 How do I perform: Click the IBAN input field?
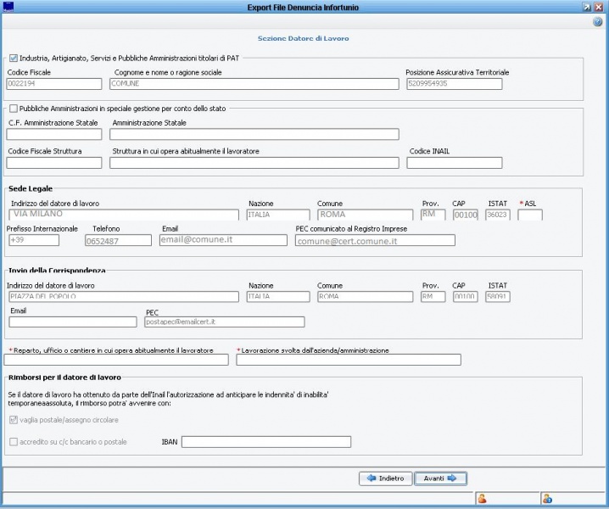266,442
